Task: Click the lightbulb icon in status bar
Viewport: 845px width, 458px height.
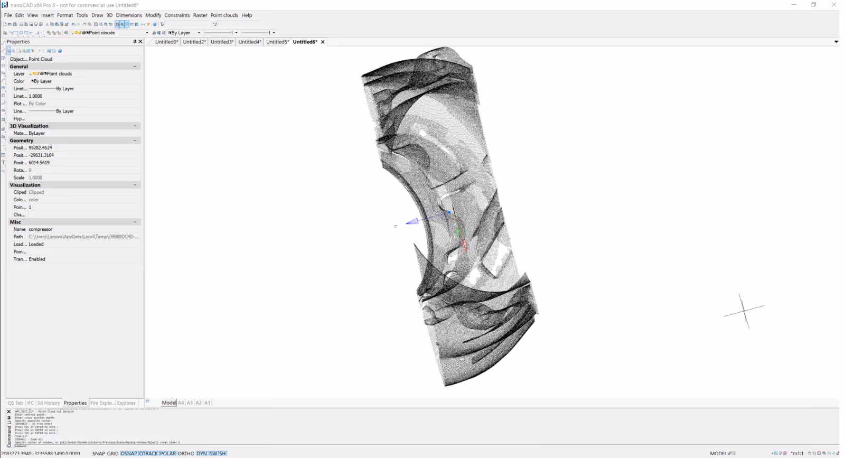Action: coord(780,453)
